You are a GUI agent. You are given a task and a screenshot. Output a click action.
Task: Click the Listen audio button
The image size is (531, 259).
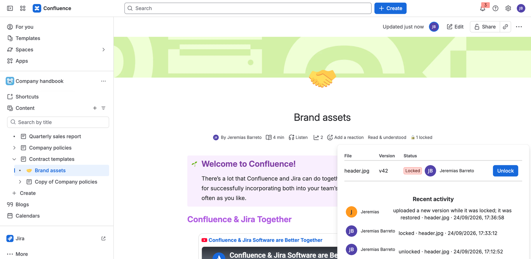coord(298,138)
